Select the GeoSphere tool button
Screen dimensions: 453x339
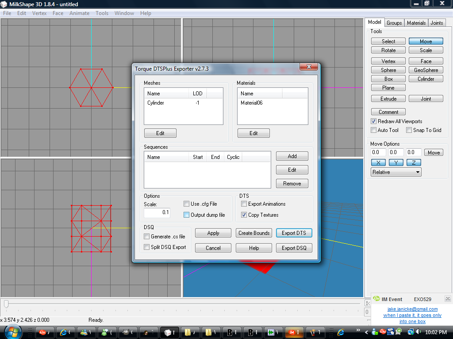click(x=426, y=70)
